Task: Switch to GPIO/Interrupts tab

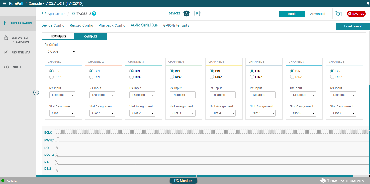Action: point(176,25)
